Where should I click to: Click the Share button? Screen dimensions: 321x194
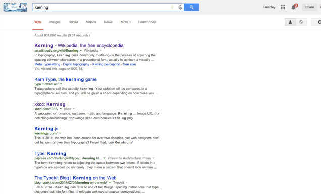309,7
